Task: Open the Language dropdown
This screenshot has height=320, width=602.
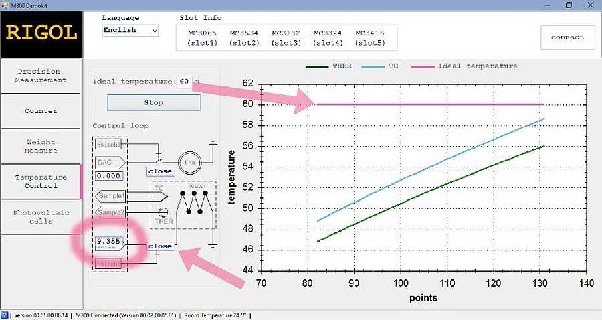Action: pyautogui.click(x=130, y=31)
